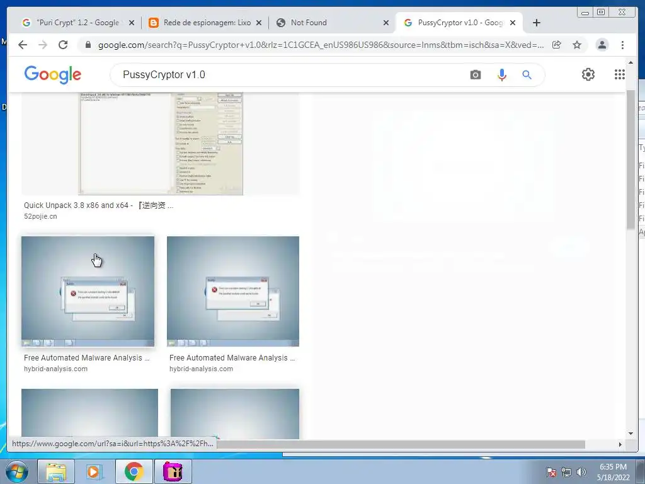Launch Windows Media Player from taskbar

(x=94, y=471)
